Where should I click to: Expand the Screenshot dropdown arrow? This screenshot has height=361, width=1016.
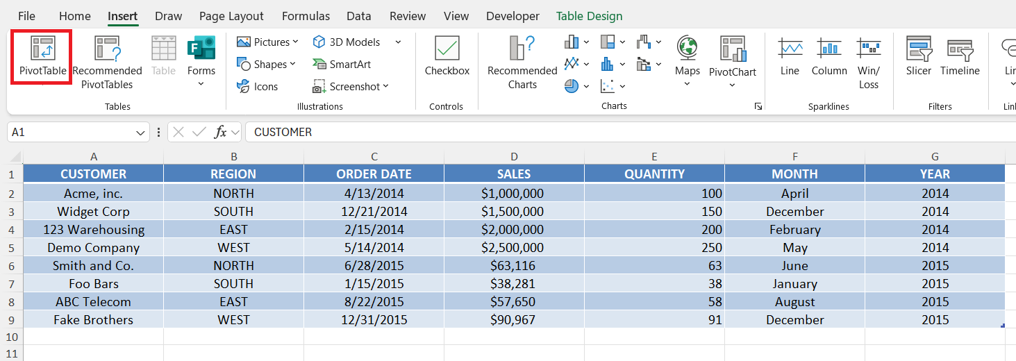tap(385, 87)
